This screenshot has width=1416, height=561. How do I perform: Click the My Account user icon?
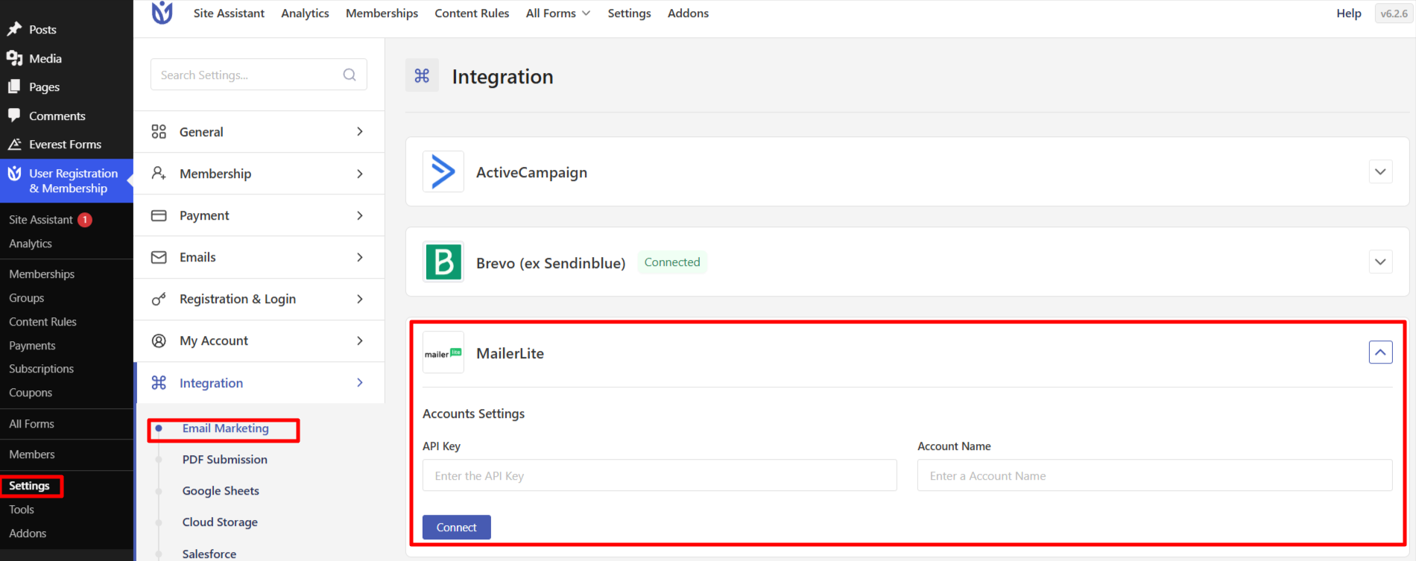point(159,340)
